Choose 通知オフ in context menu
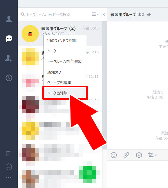This screenshot has width=168, height=188. 65,72
